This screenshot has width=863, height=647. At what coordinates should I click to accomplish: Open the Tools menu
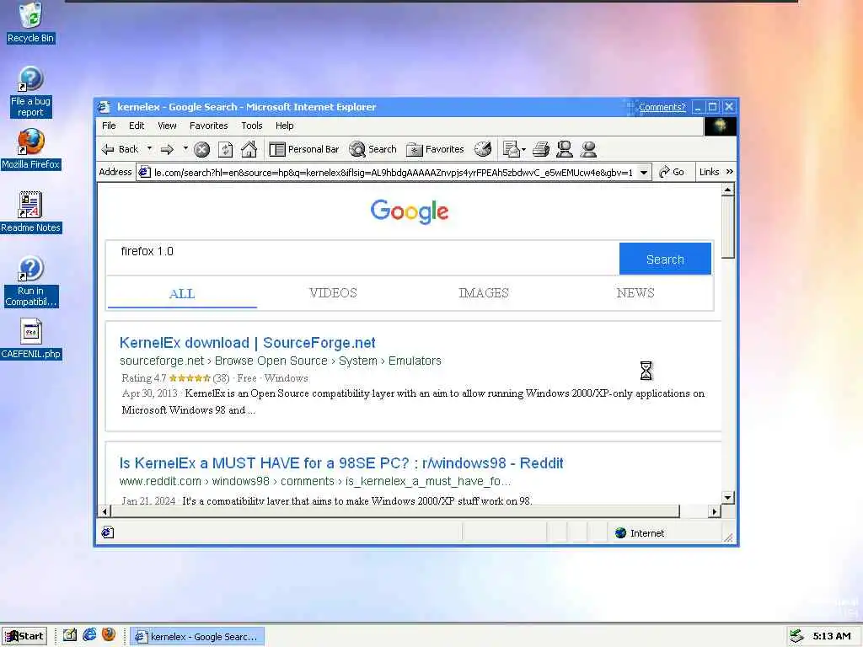251,126
